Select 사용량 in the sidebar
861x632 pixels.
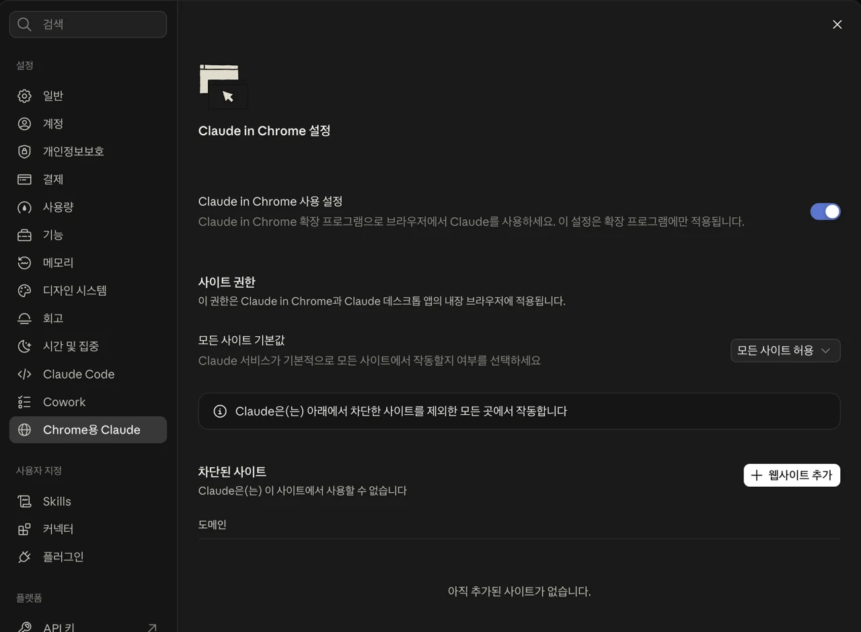(x=88, y=207)
